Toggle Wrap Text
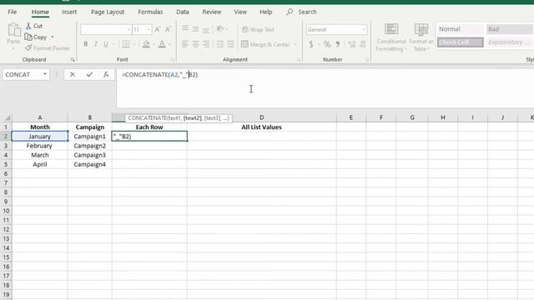 point(258,30)
